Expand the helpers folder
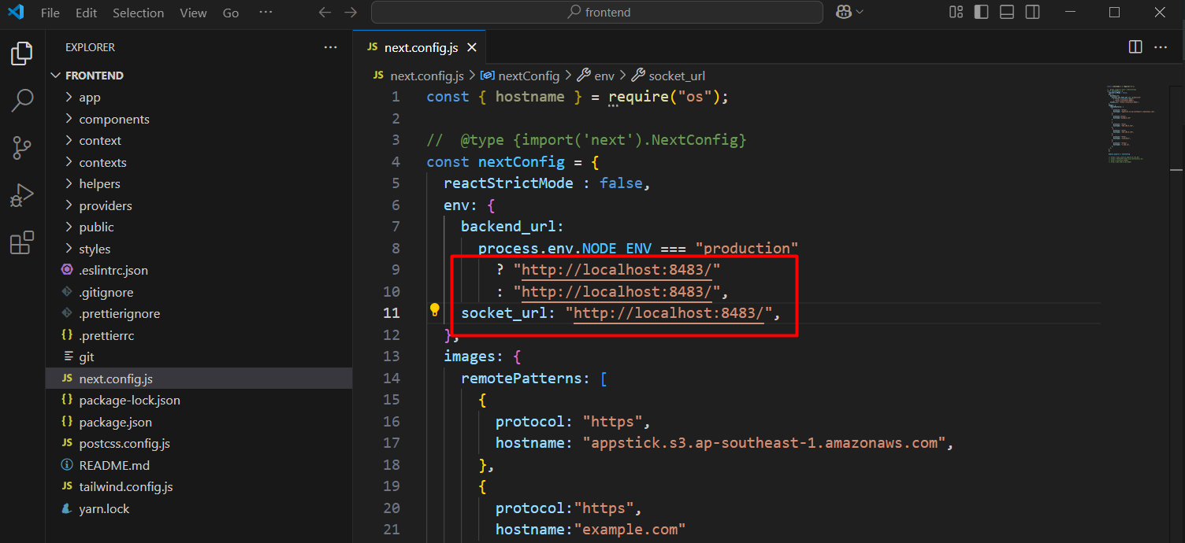1185x543 pixels. tap(199, 184)
